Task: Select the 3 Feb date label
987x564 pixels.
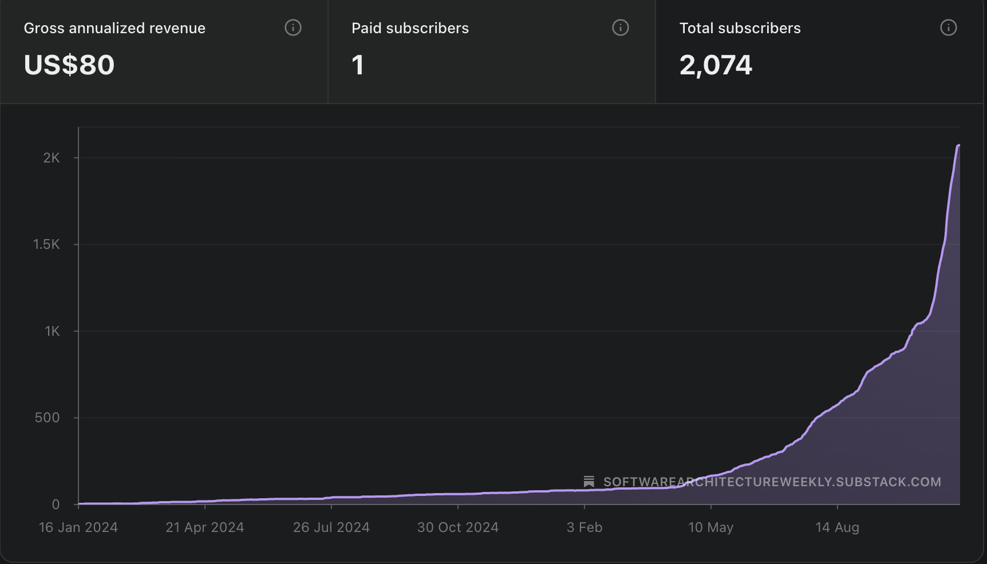Action: pos(585,527)
